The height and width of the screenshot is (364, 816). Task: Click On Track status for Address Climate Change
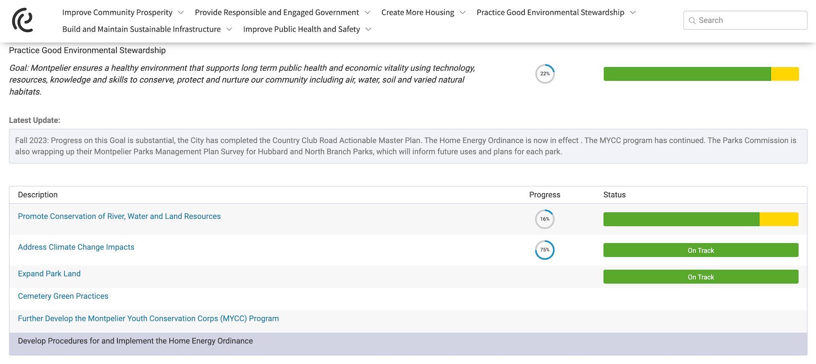tap(701, 250)
